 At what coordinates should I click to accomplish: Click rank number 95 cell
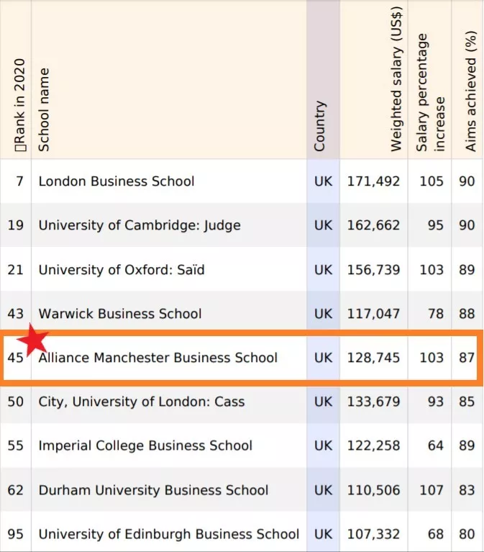16,534
